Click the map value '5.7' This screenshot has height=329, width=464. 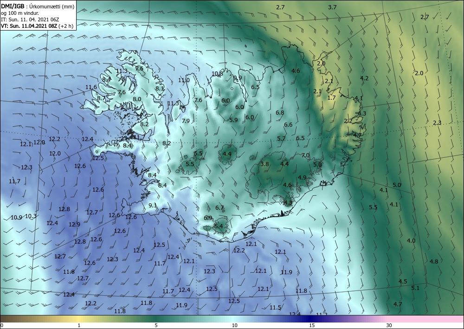coord(282,138)
